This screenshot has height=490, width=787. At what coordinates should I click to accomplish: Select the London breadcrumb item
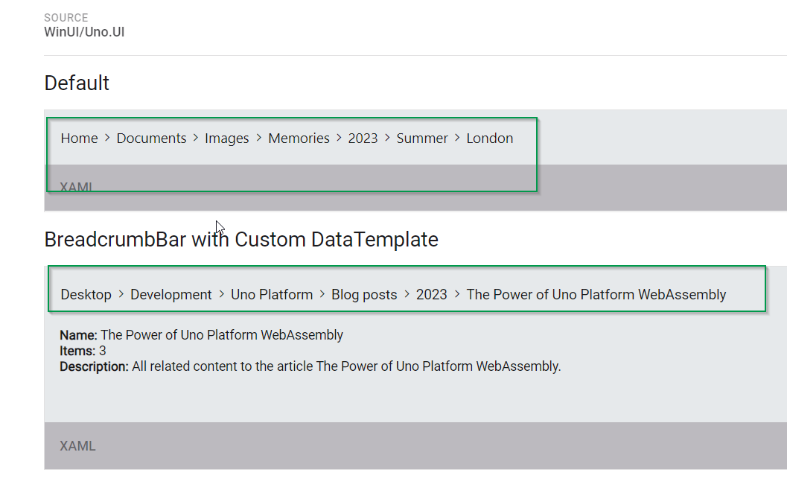pyautogui.click(x=490, y=138)
